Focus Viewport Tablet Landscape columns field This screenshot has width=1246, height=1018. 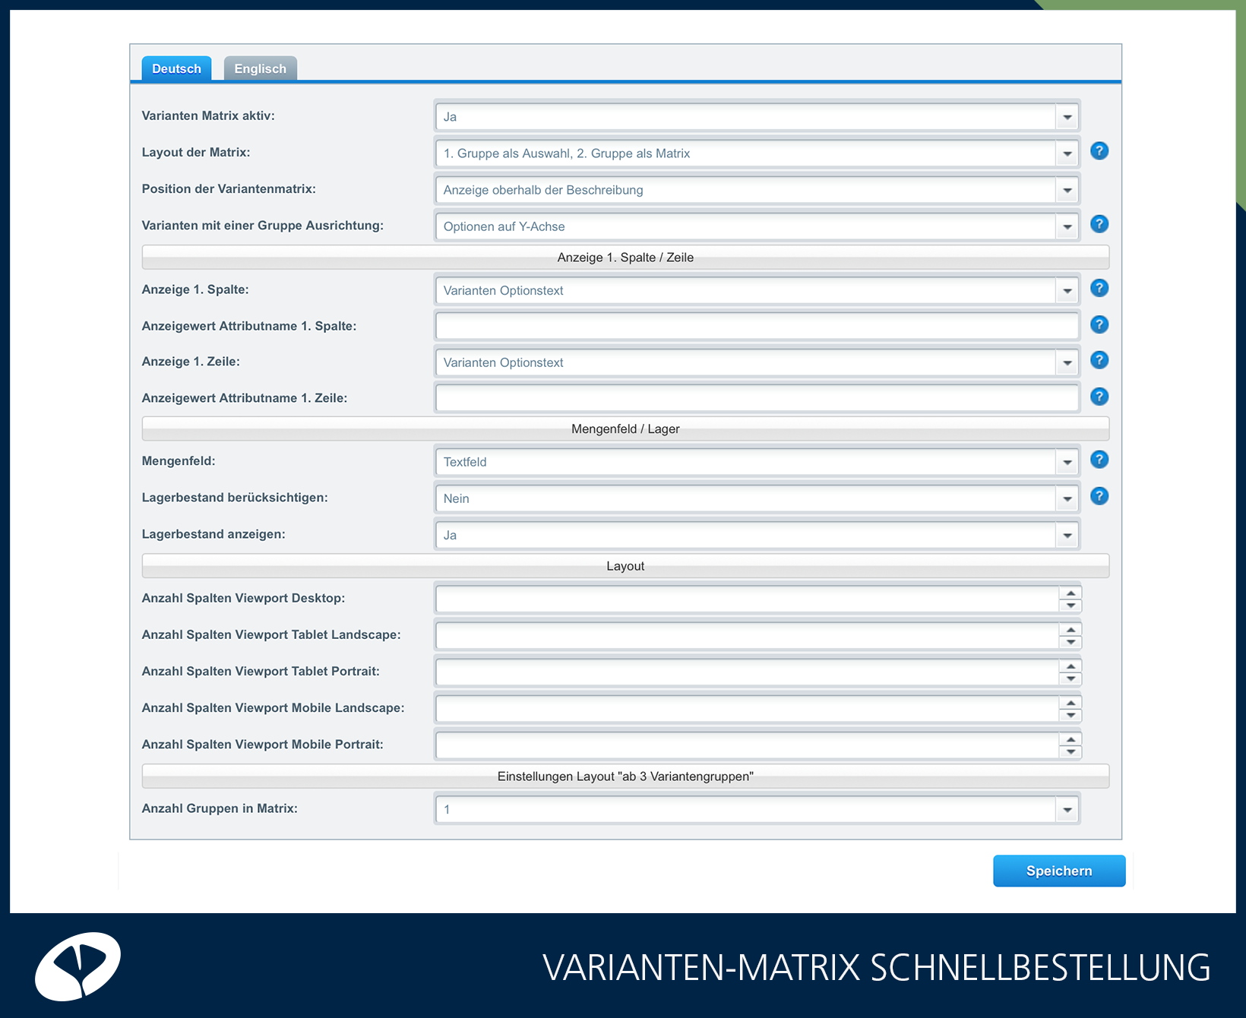coord(748,635)
